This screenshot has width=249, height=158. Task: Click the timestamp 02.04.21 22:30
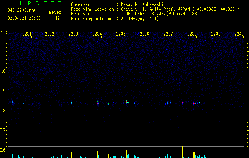(24, 18)
